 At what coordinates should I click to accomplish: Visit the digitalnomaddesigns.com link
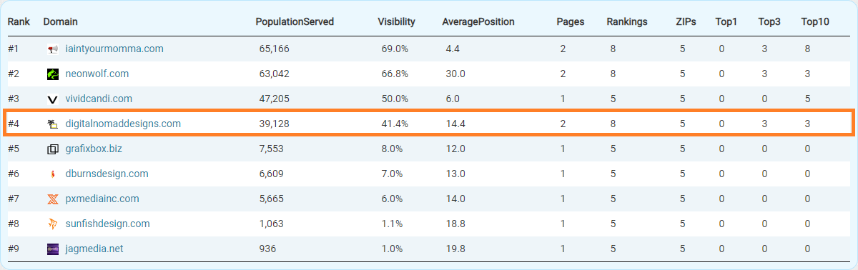[123, 124]
